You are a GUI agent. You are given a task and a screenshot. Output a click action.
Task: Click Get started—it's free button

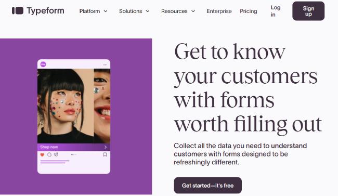208,186
